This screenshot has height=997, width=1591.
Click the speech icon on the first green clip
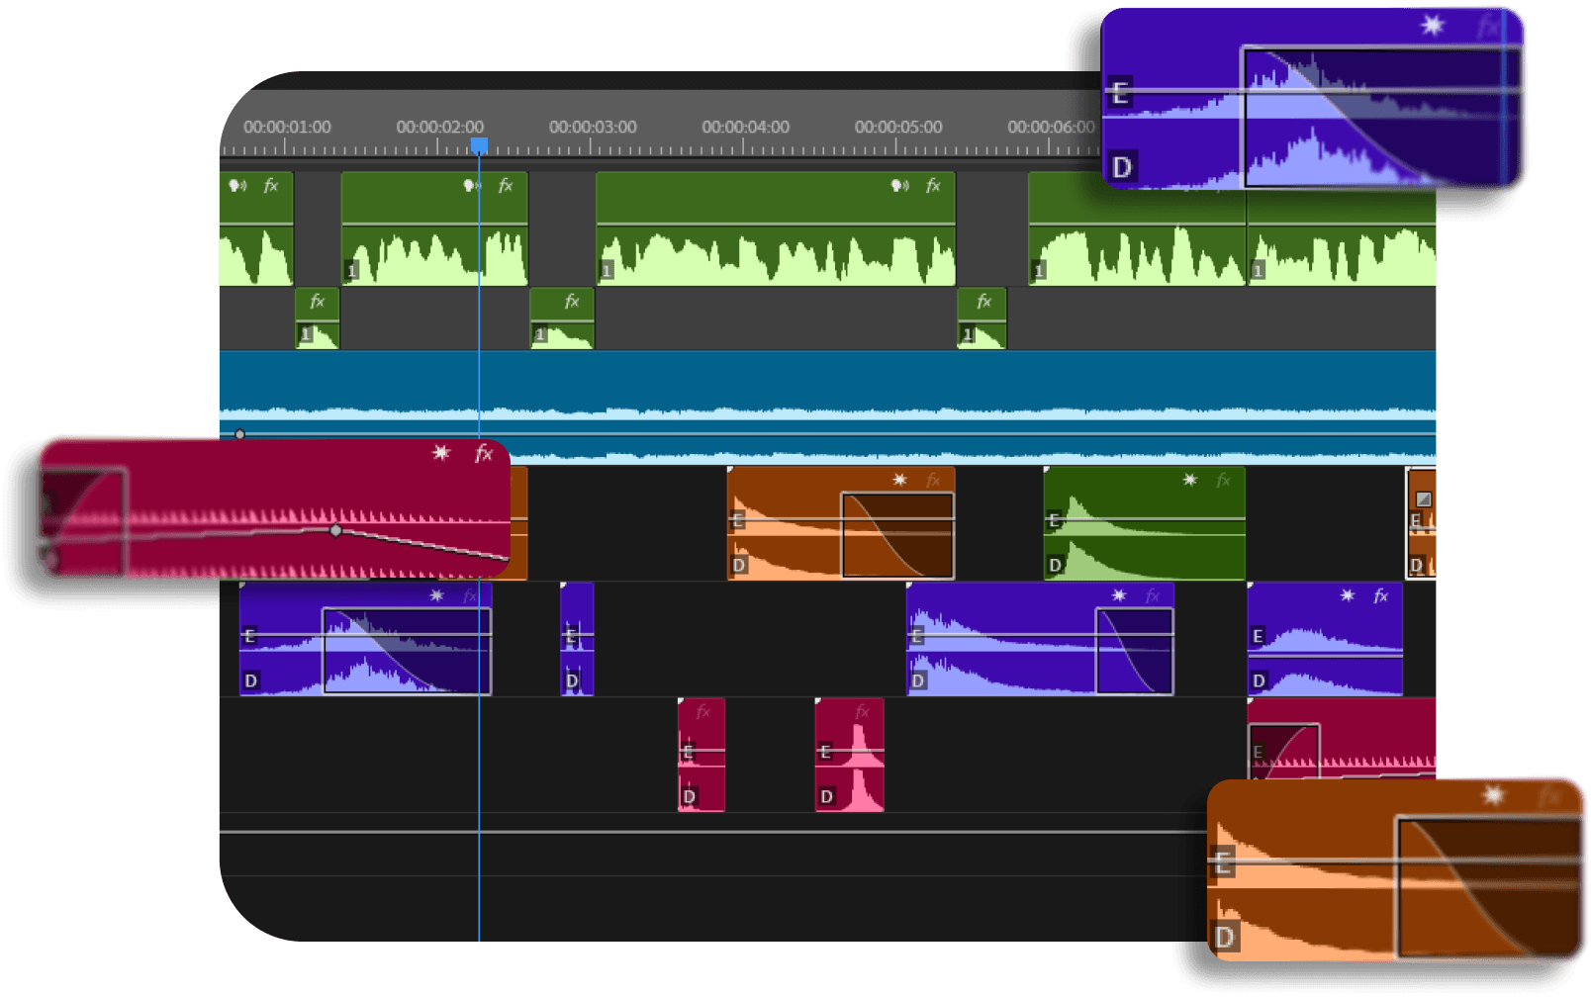click(x=237, y=186)
